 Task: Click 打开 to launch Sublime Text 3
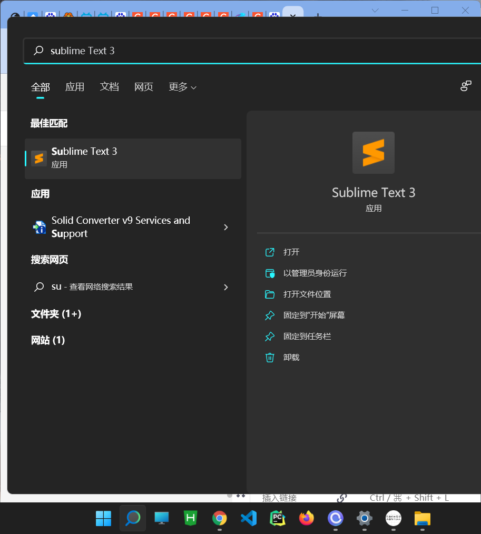coord(291,252)
